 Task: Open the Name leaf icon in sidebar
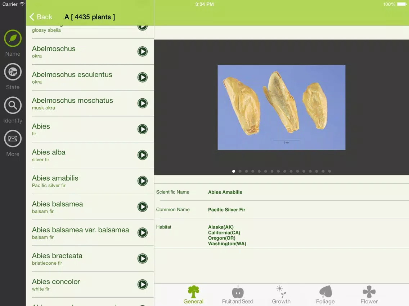[13, 38]
